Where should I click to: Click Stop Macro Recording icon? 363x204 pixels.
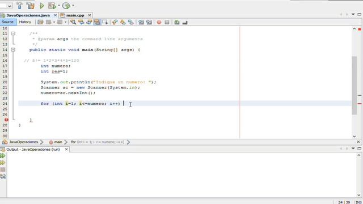(x=167, y=22)
